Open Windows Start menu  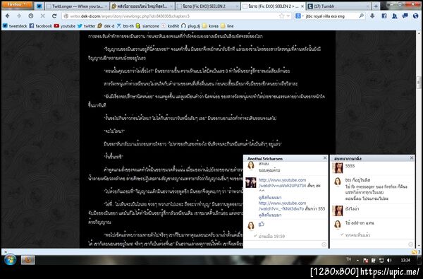coord(11,260)
